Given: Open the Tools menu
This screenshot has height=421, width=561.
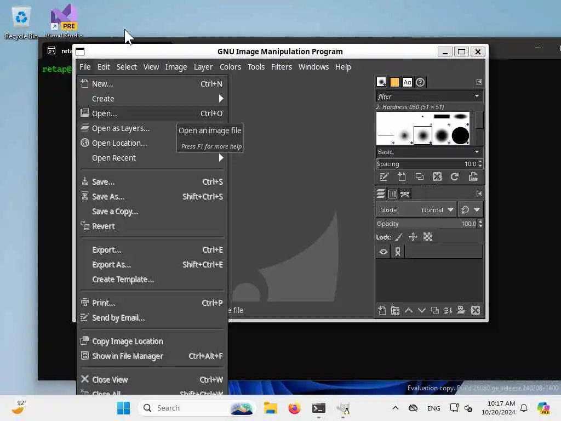Looking at the screenshot, I should click(x=256, y=67).
